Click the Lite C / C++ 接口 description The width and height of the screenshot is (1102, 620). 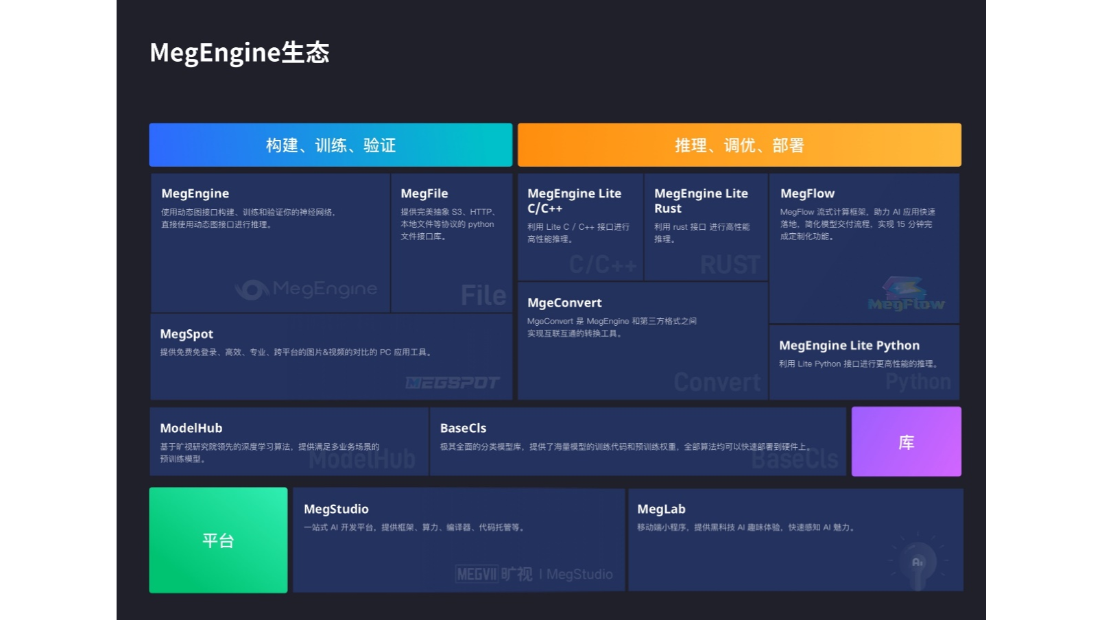[578, 232]
